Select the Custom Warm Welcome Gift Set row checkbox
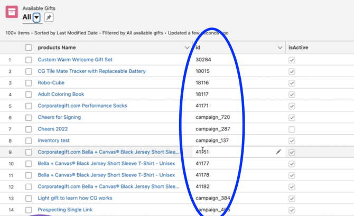 29,60
